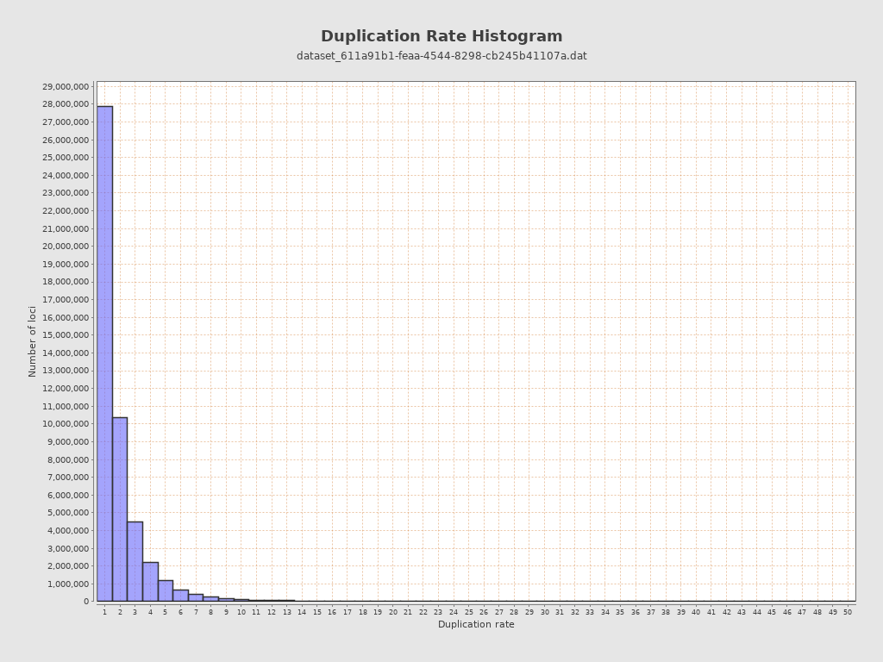Select the x-axis tick label 10

pyautogui.click(x=241, y=612)
